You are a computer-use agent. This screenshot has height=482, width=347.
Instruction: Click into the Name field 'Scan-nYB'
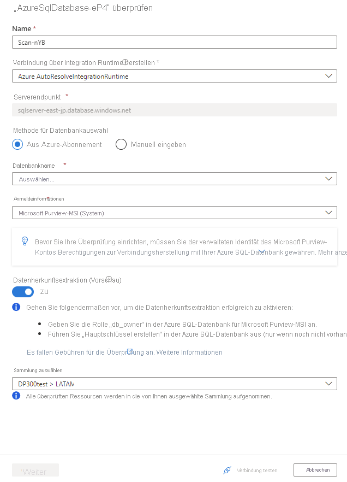point(174,42)
